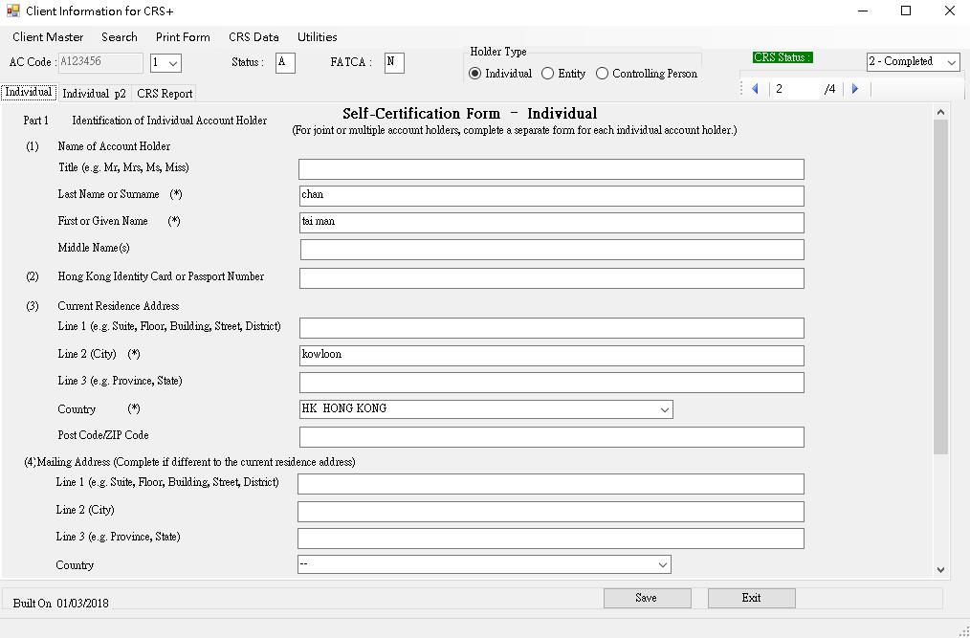Click the Built On 01/03/2018 text
The height and width of the screenshot is (638, 970).
tap(60, 604)
